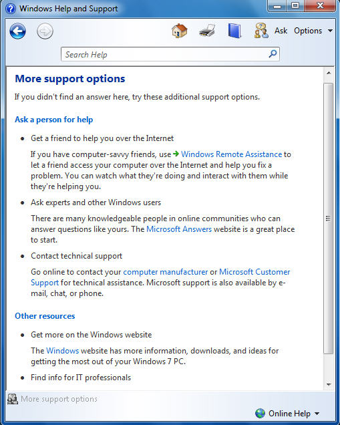Open the Microsoft Answers website link
Viewport: 340px width, 425px height.
pyautogui.click(x=179, y=229)
